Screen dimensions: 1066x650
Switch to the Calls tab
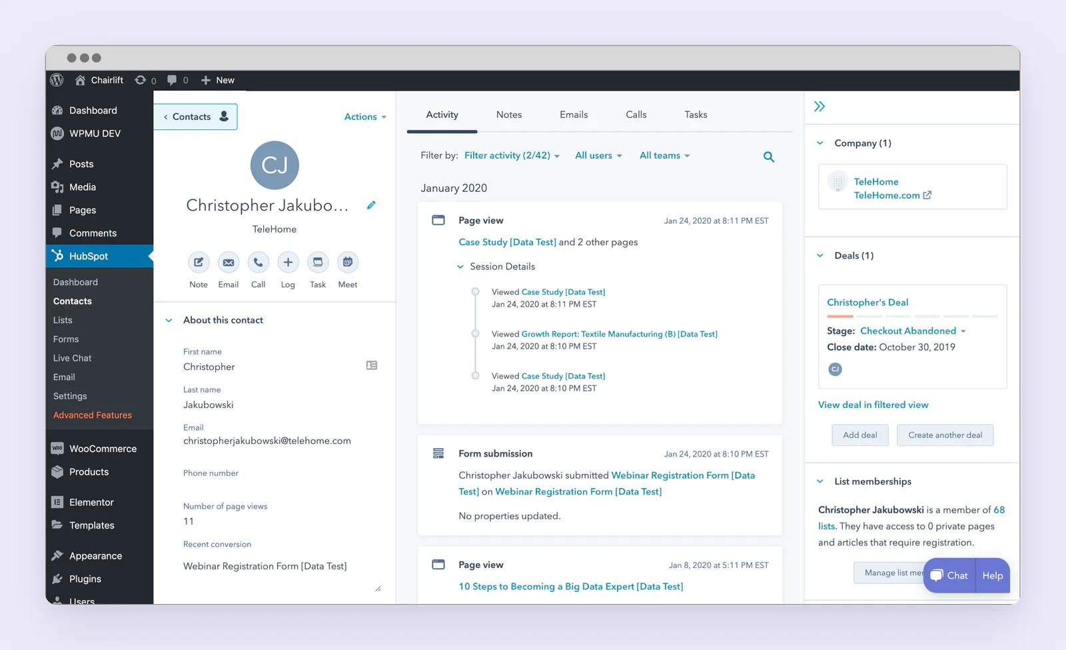coord(636,115)
